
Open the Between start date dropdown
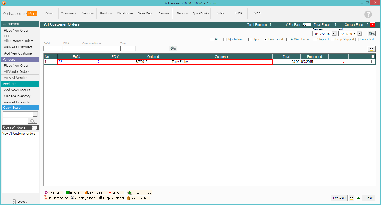[334, 34]
